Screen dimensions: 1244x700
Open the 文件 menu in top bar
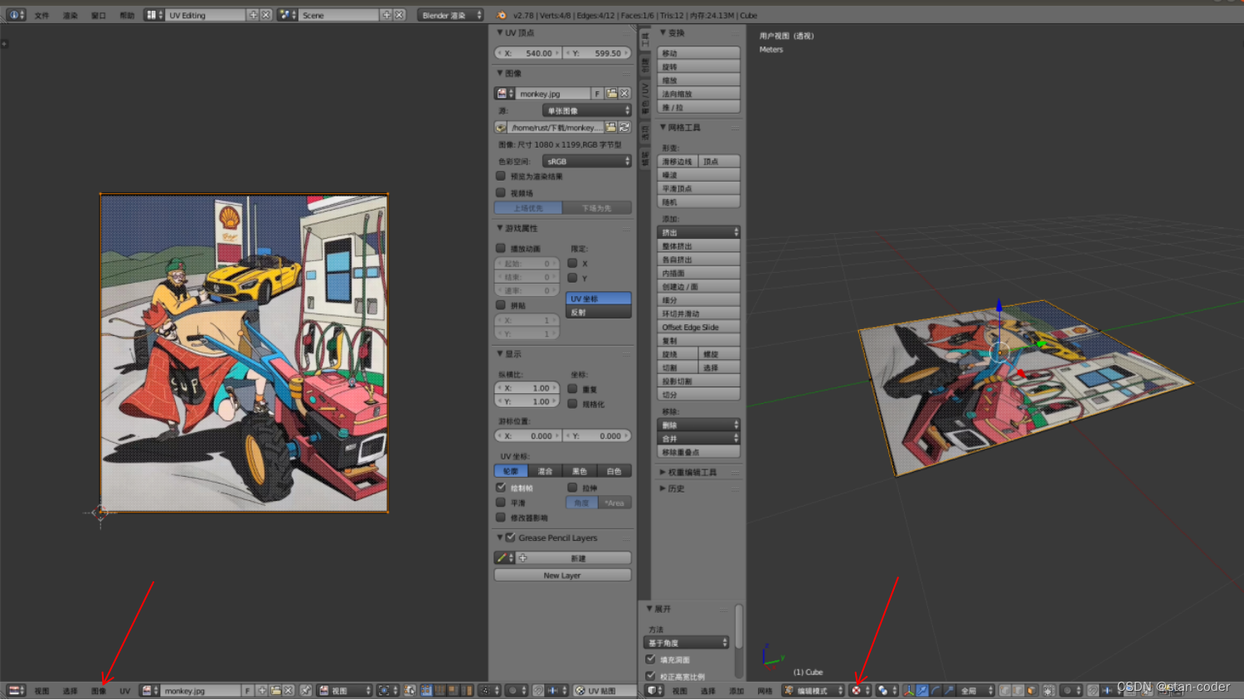(x=41, y=14)
